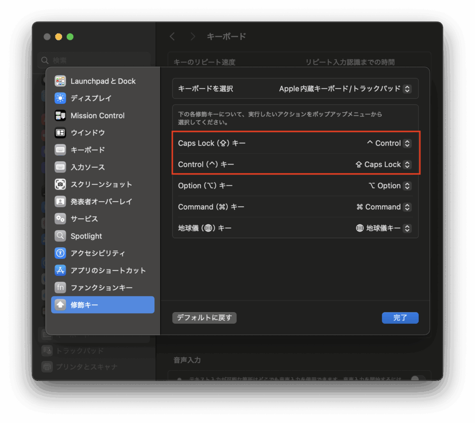Select the ディスプレイ display icon
The width and height of the screenshot is (475, 423).
pyautogui.click(x=60, y=98)
